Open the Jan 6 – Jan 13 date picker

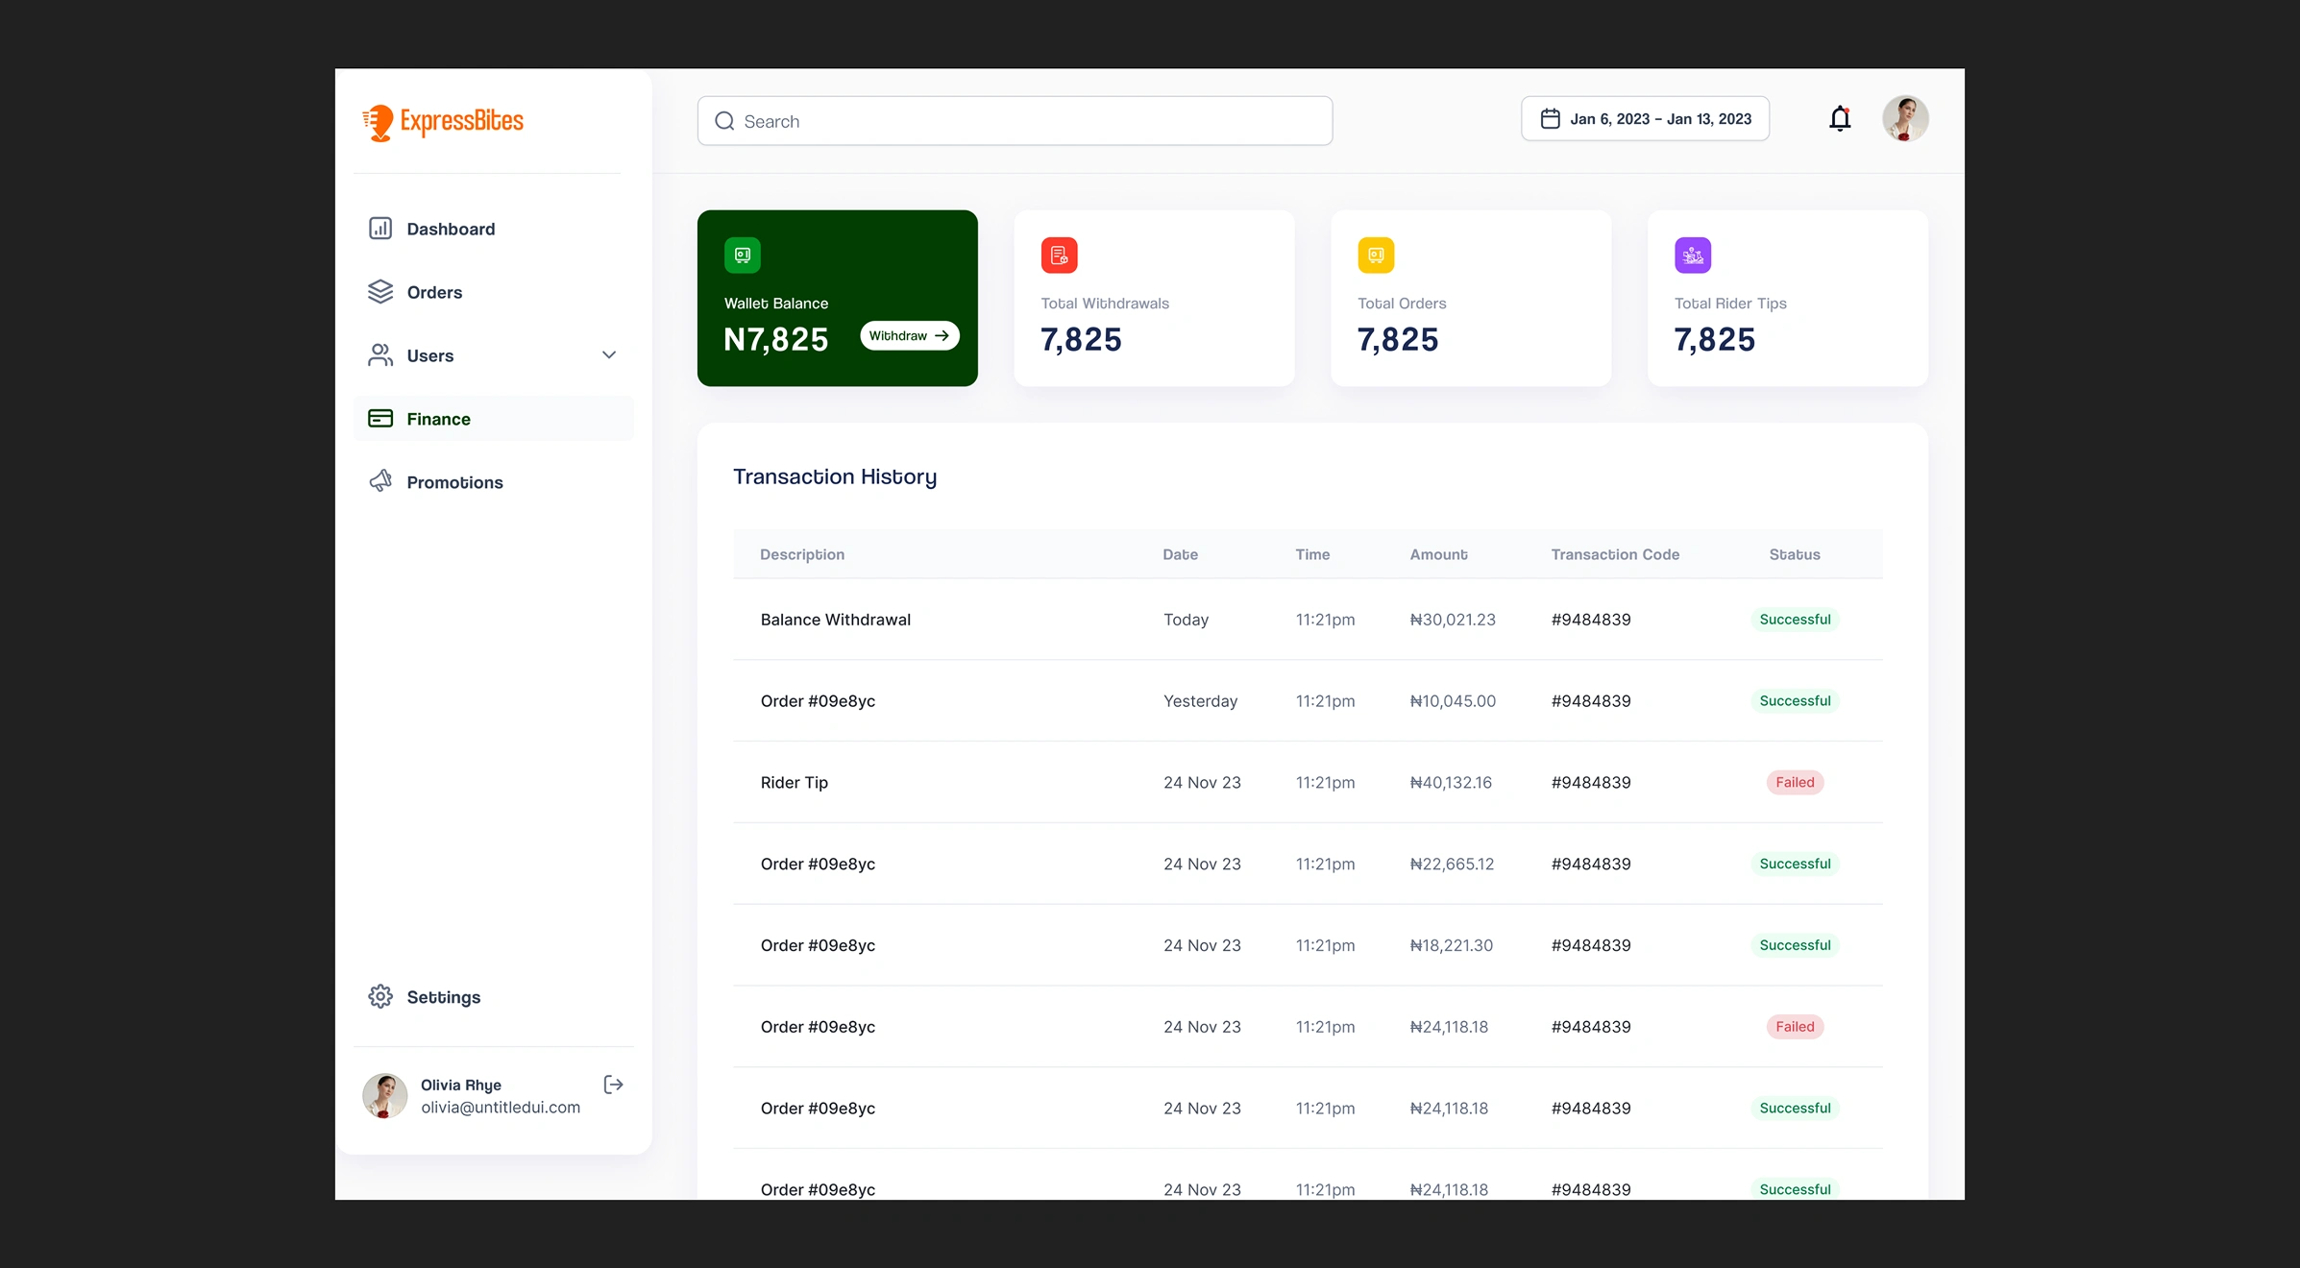pos(1645,119)
